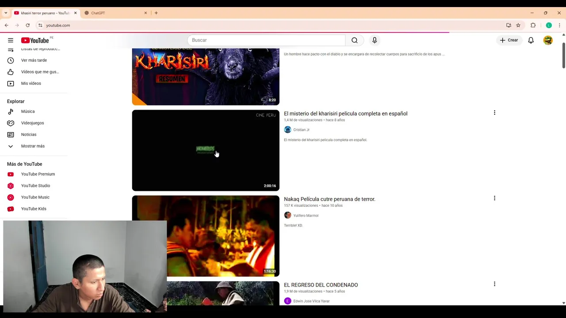View site information icon in address bar

click(40, 25)
